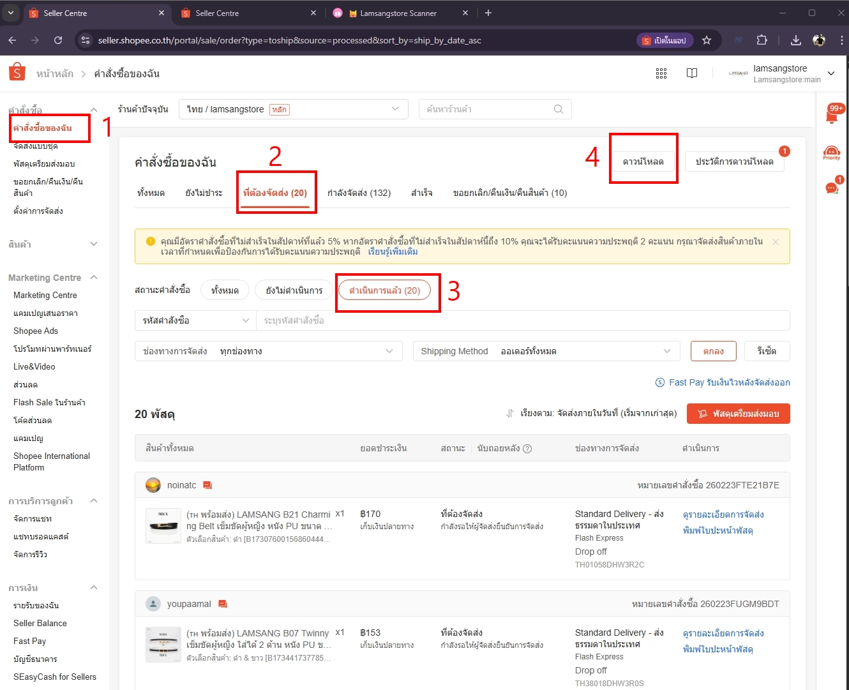849x690 pixels.
Task: Open the ช่องทางการจัดส่ง dropdown
Action: 269,351
